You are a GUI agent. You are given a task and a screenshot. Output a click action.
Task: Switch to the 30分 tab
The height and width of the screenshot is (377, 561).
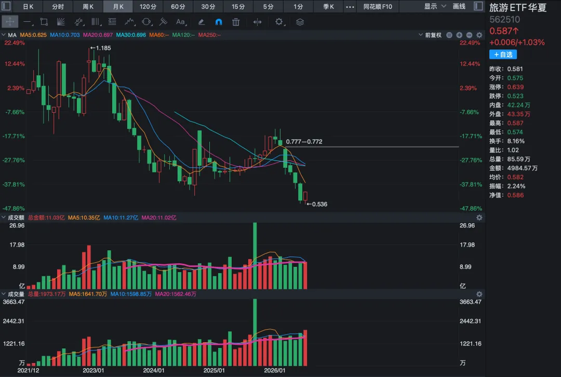point(208,6)
